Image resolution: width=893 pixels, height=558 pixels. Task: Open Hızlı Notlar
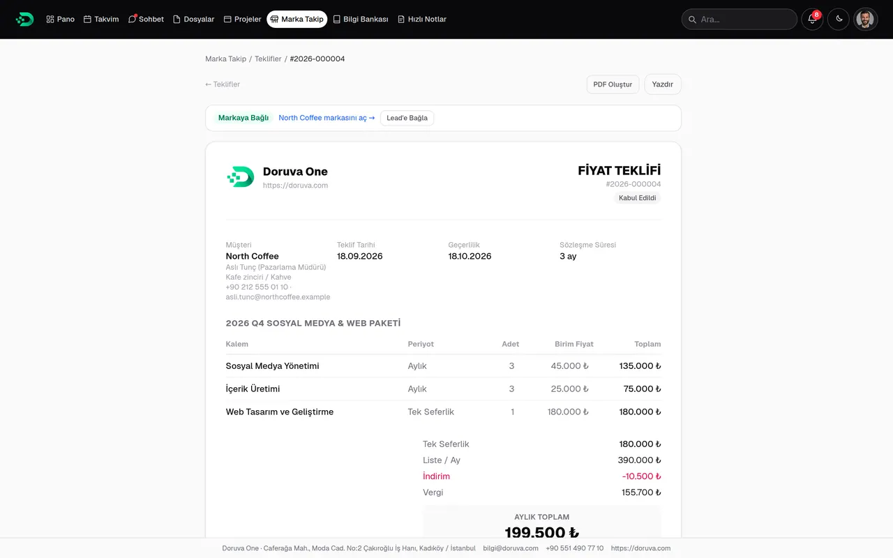click(422, 19)
